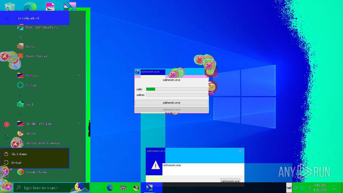The height and width of the screenshot is (193, 343).
Task: Expand the FileZilla FTP Client chevron
Action: (x=79, y=124)
